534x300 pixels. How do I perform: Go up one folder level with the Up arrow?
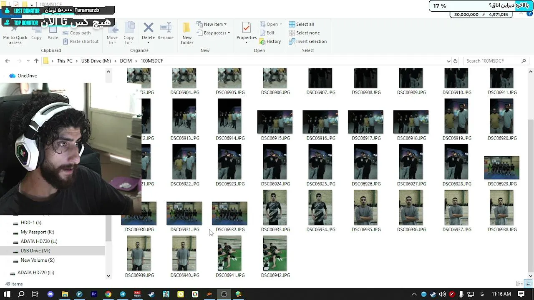tap(36, 61)
